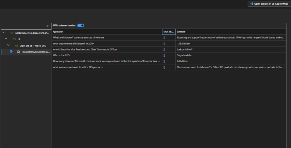Select the PromptFlowEvalDataCsv file name
Image resolution: width=291 pixels, height=148 pixels.
pos(36,52)
